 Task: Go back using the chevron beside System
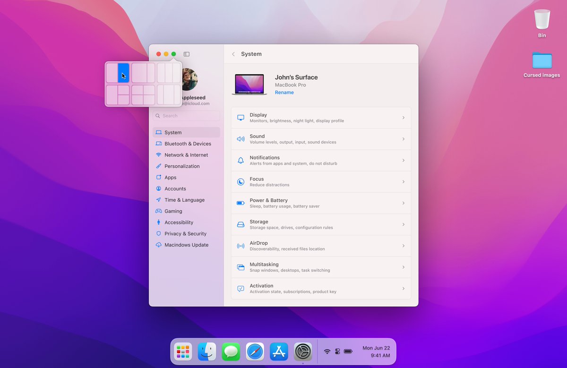coord(233,54)
